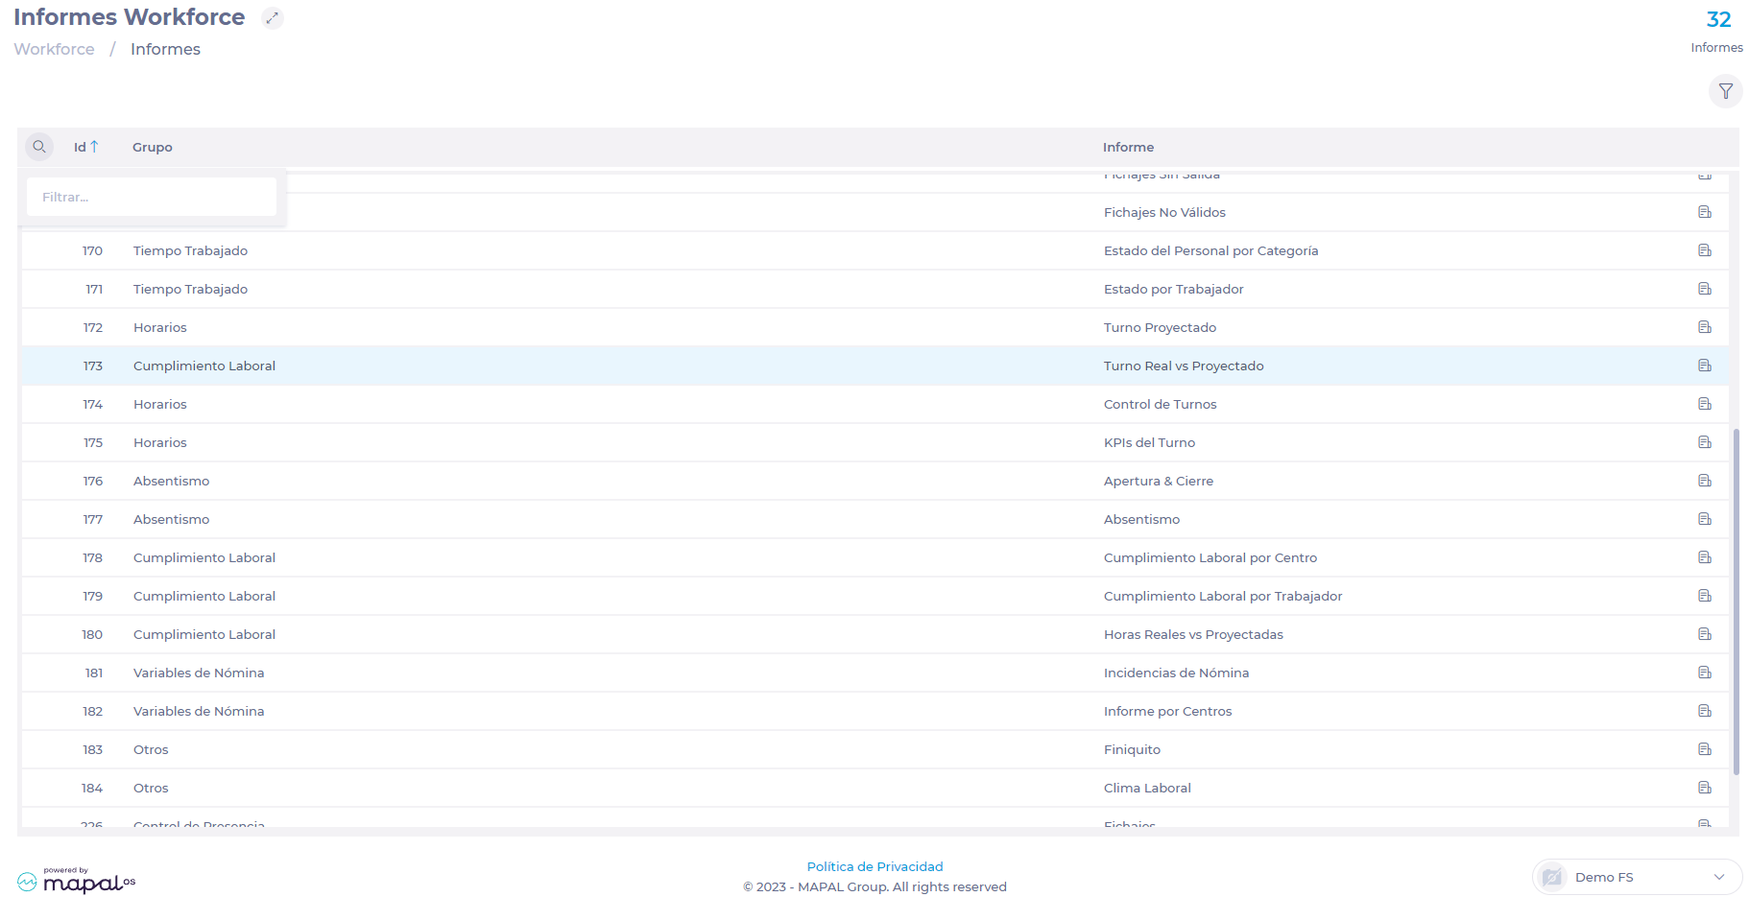Image resolution: width=1749 pixels, height=897 pixels.
Task: Open report icon for Apertura & Cierre
Action: pyautogui.click(x=1705, y=481)
